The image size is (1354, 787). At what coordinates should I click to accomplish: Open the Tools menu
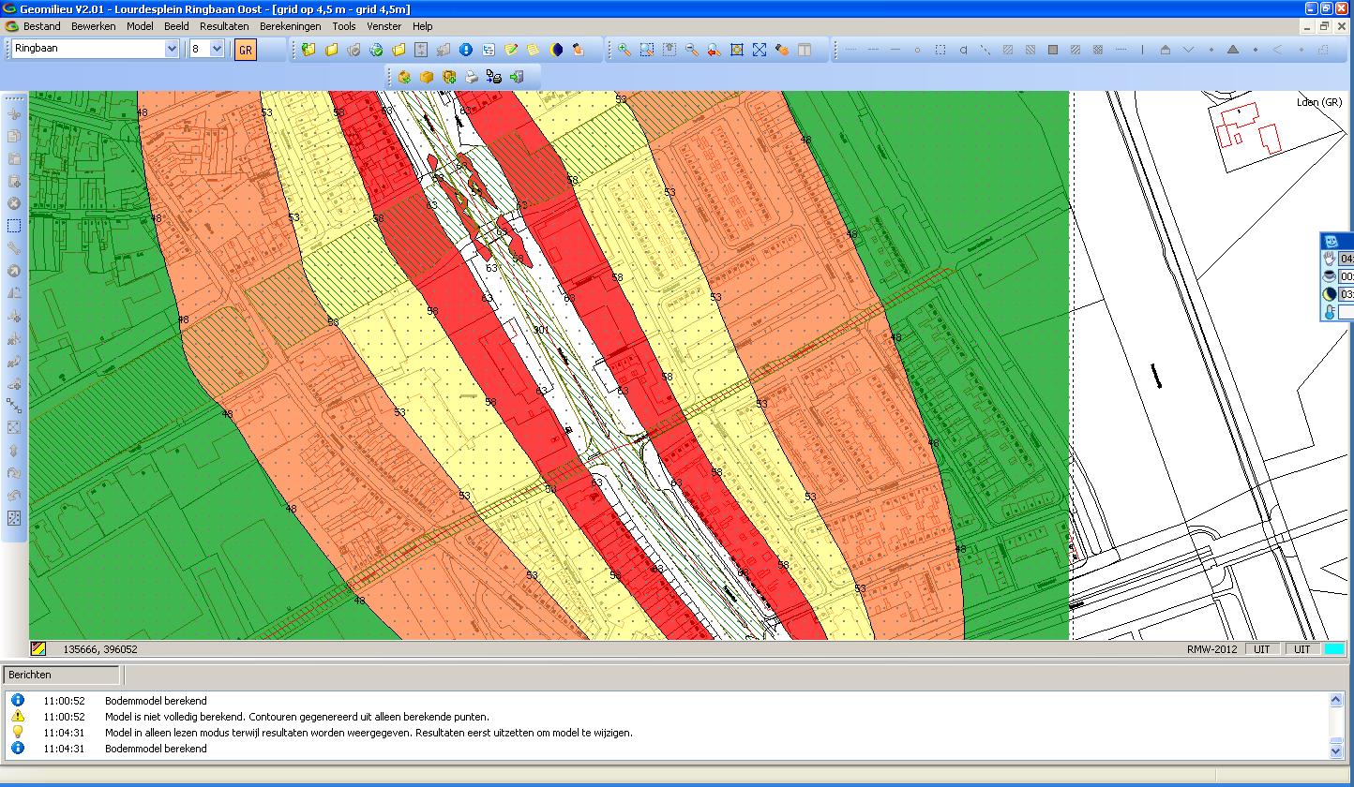click(344, 26)
